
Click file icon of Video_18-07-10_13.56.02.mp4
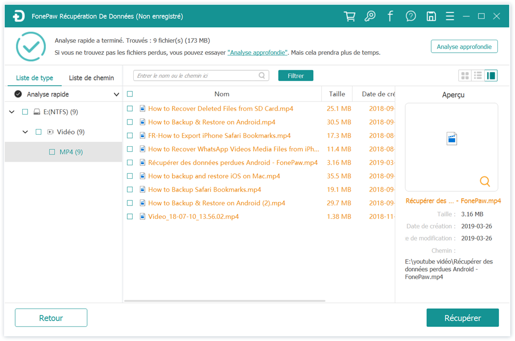(x=142, y=216)
